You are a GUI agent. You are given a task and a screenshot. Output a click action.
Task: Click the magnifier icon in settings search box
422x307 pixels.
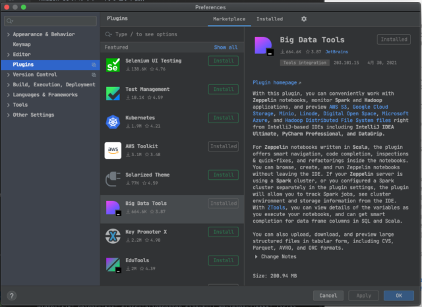click(x=10, y=21)
